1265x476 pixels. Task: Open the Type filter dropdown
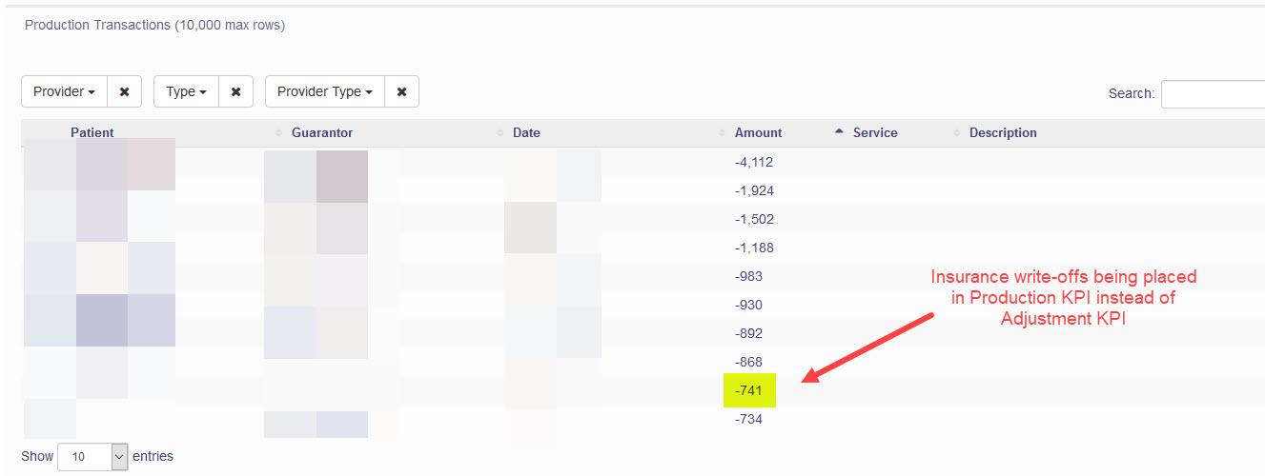(186, 92)
